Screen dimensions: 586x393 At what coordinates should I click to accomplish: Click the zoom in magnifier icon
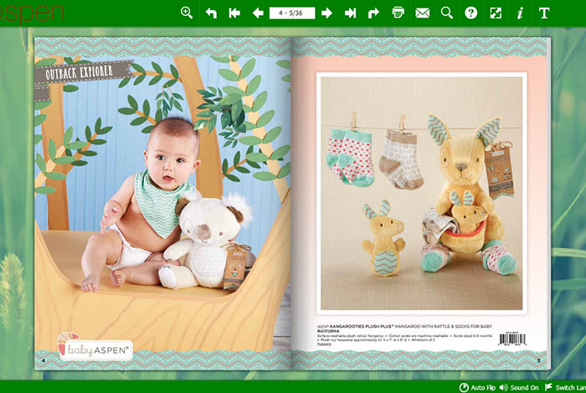[186, 13]
